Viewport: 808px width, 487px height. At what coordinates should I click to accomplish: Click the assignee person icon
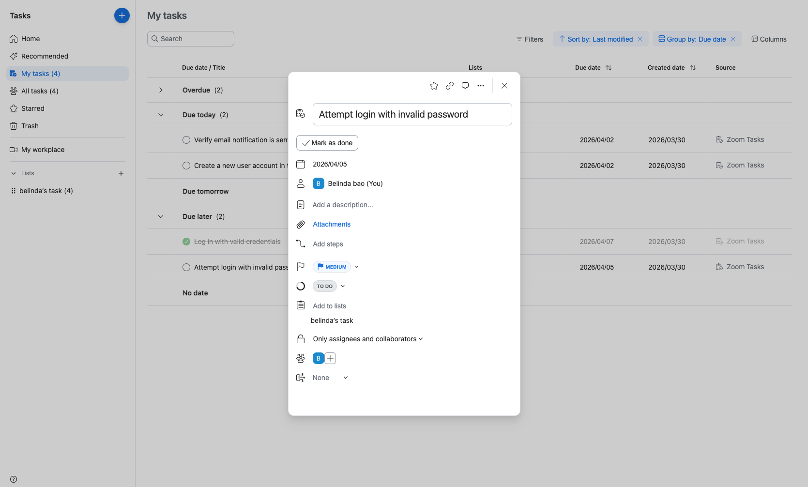(x=301, y=183)
